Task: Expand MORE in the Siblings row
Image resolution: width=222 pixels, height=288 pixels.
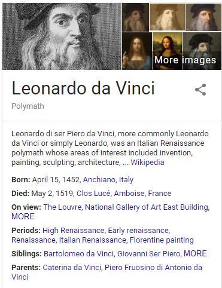Action: (x=195, y=254)
